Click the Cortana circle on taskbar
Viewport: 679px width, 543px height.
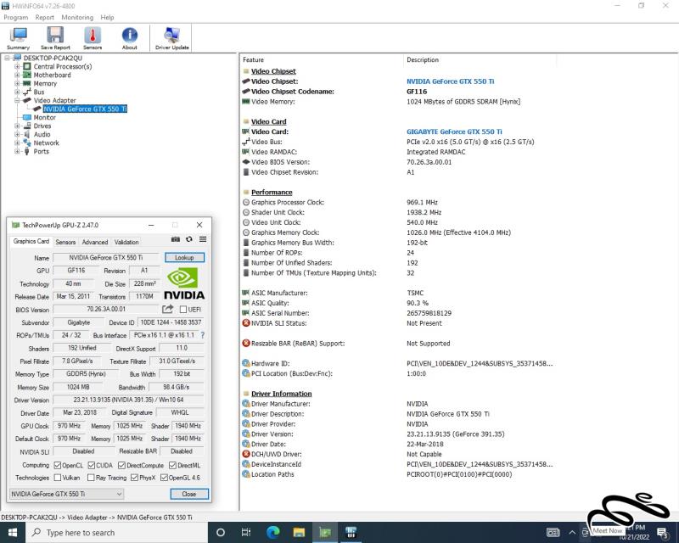pos(221,532)
